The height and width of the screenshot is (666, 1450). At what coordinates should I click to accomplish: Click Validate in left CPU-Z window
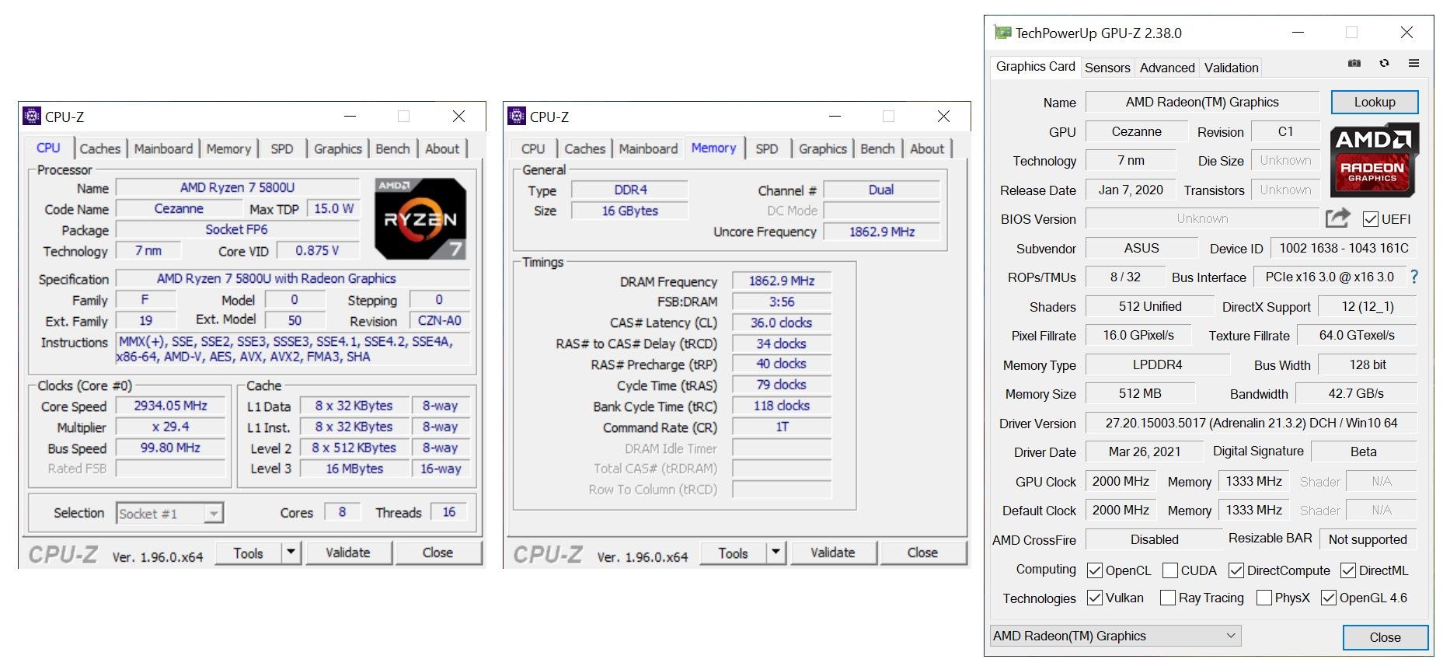(348, 553)
